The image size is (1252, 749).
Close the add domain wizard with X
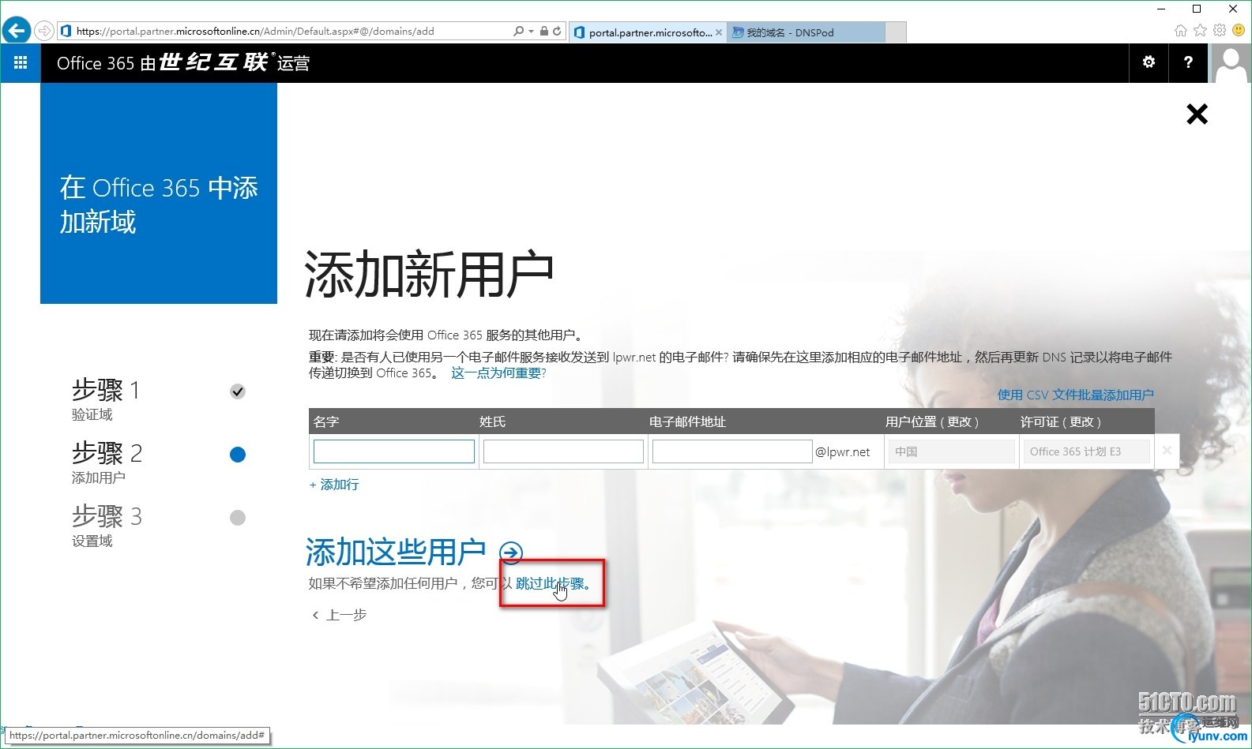[1197, 114]
